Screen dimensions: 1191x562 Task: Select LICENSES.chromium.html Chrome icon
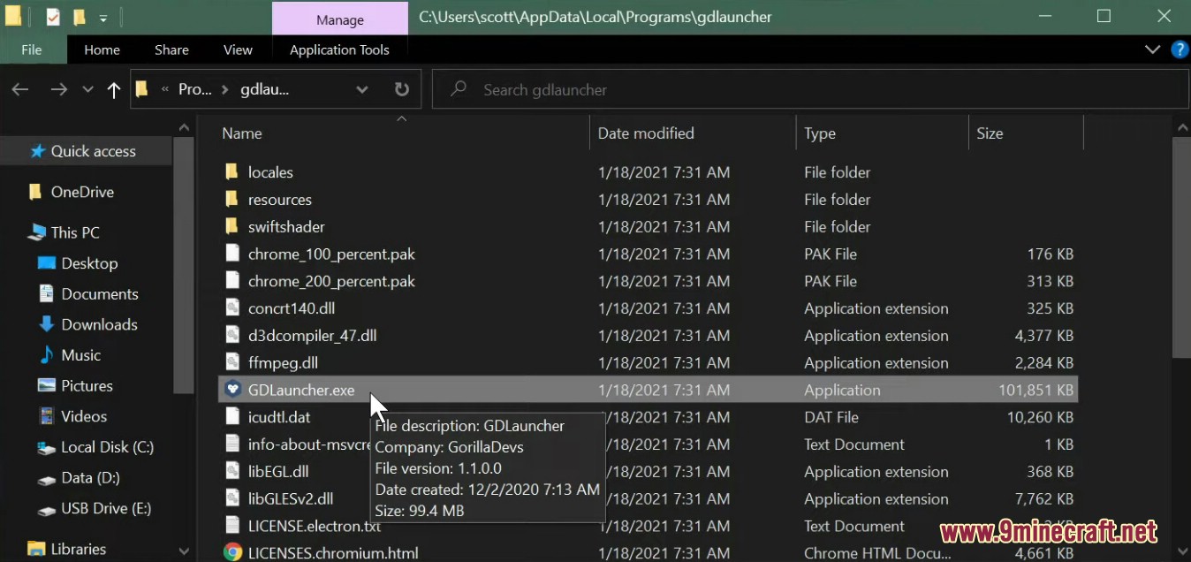coord(232,553)
